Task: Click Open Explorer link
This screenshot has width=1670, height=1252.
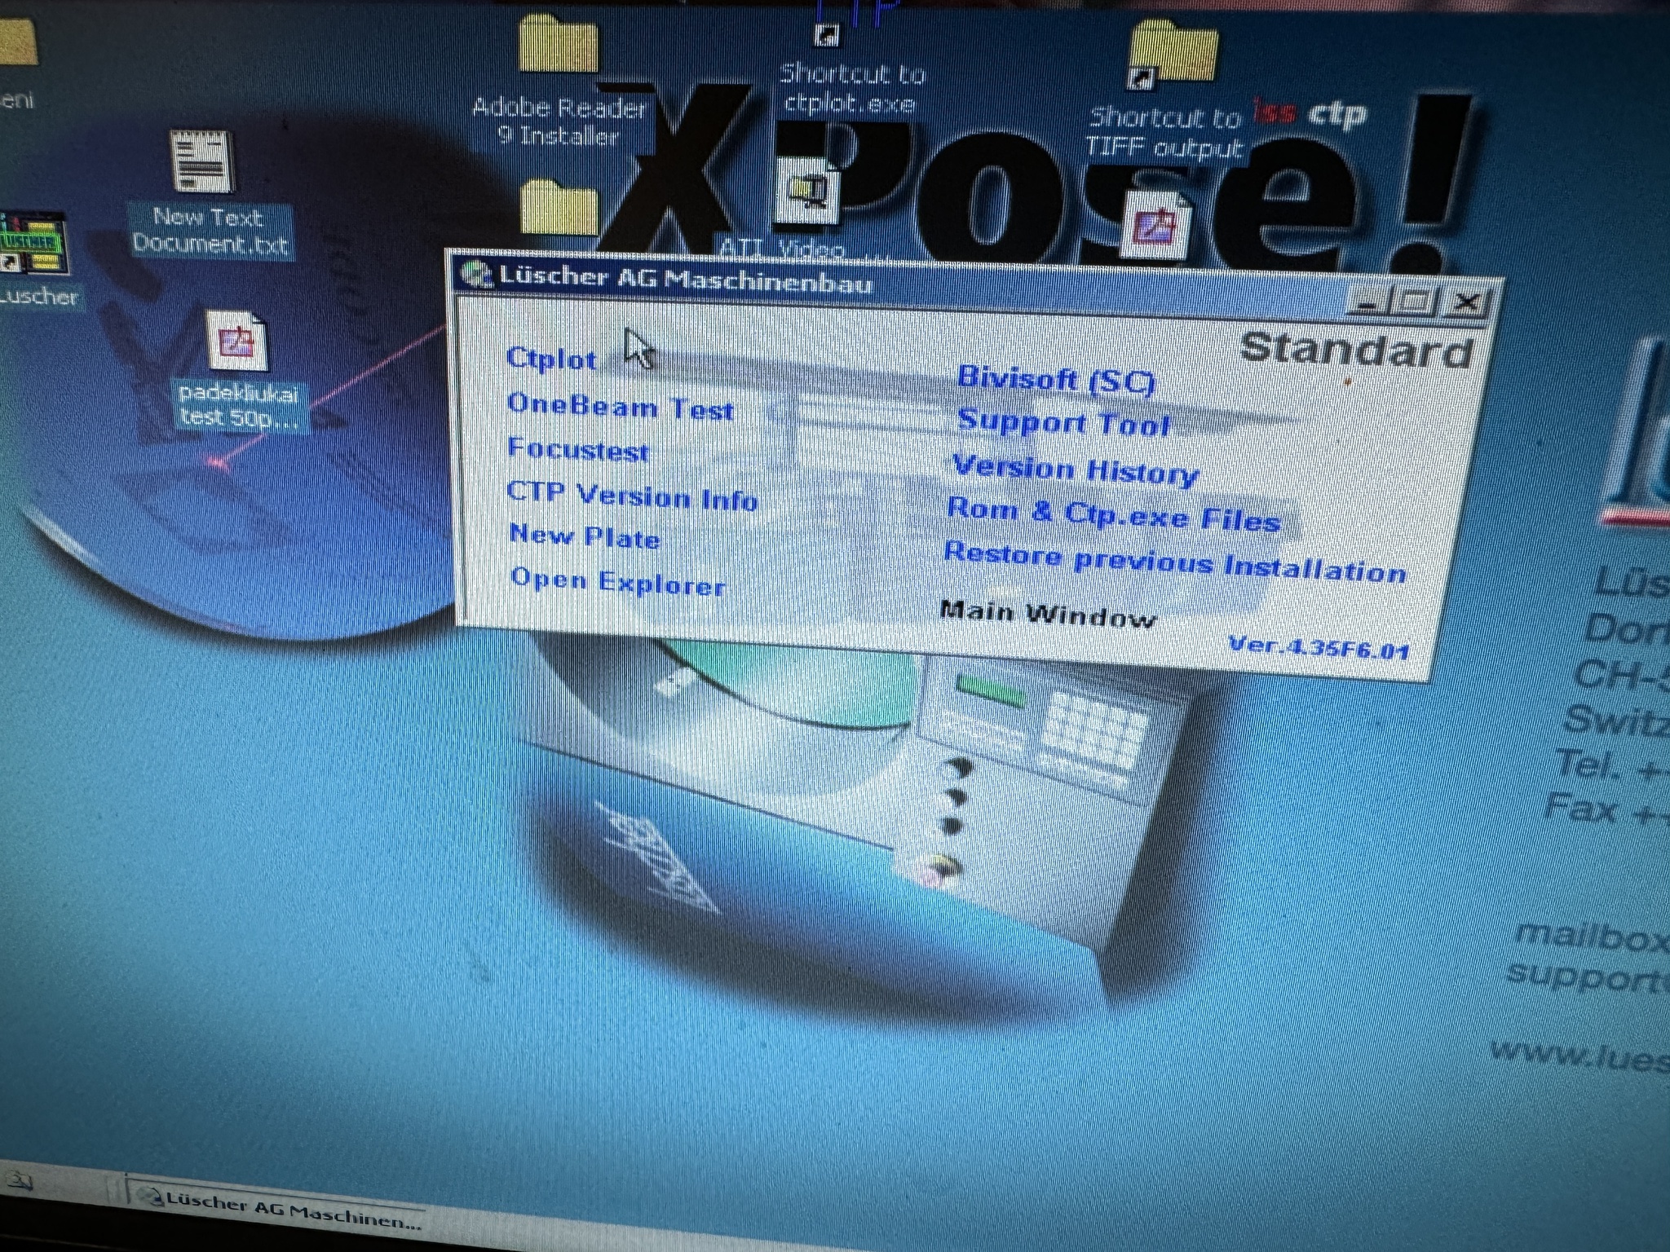Action: pyautogui.click(x=617, y=582)
